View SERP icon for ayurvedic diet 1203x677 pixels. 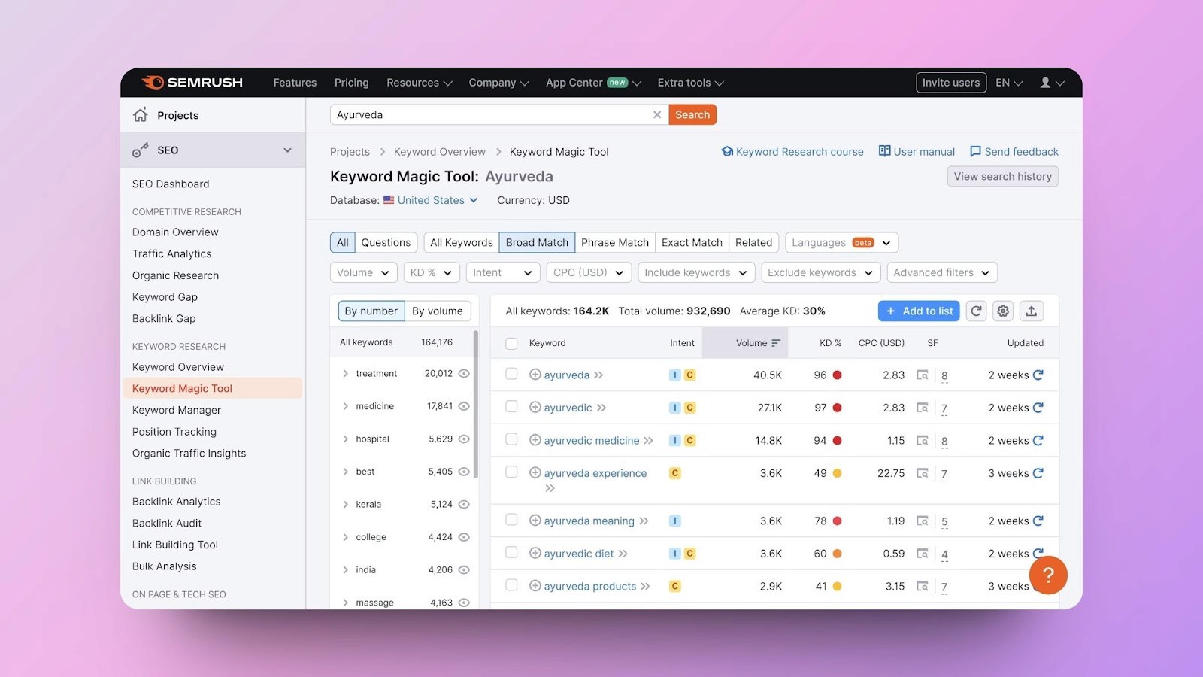(922, 554)
